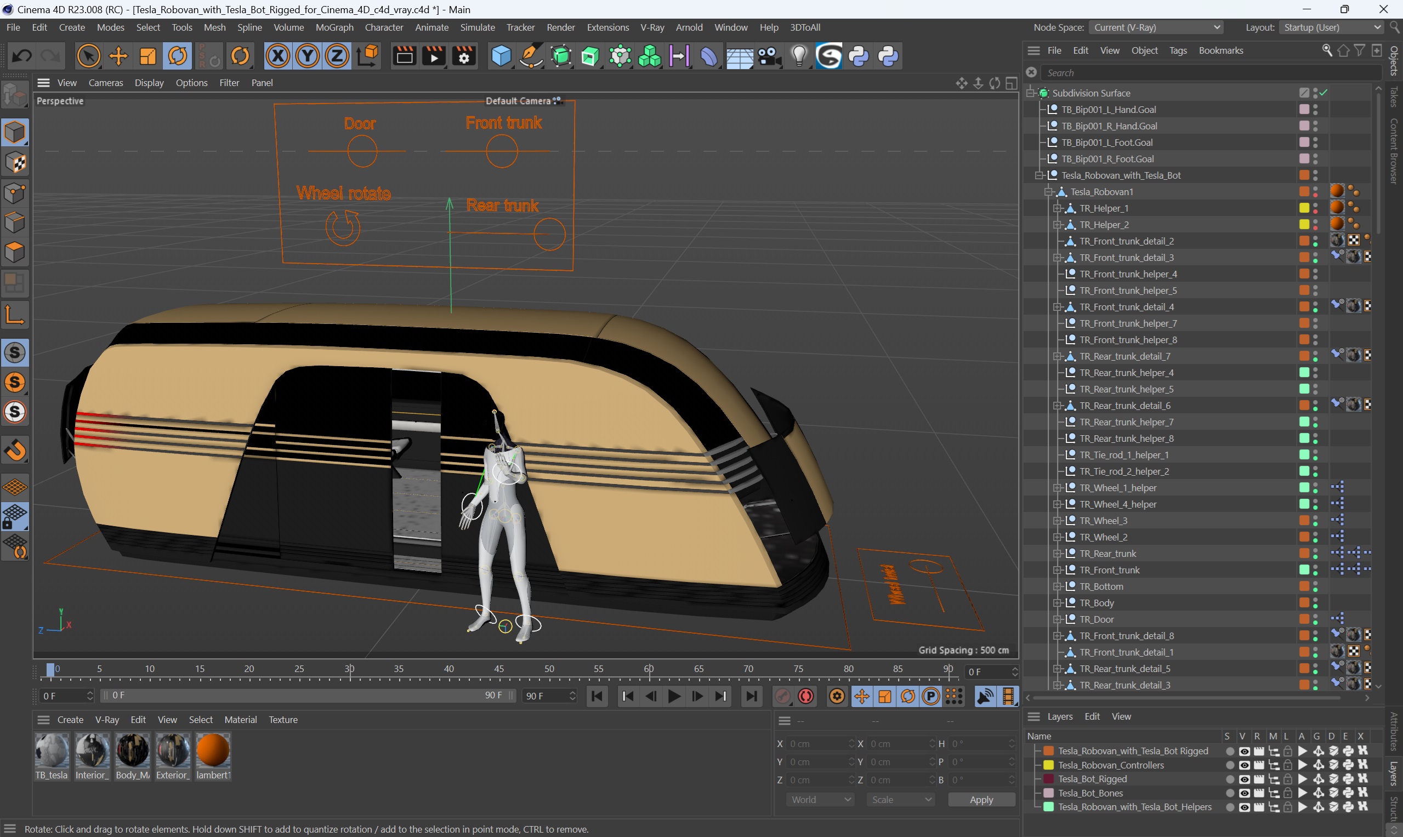
Task: Toggle solo for Tesla_Bot_Bones layer
Action: (x=1229, y=793)
